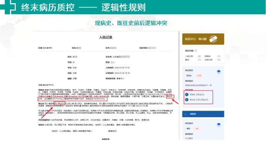Filter issues by 整体 (1)
Screen dimensions: 266x149
point(193,60)
